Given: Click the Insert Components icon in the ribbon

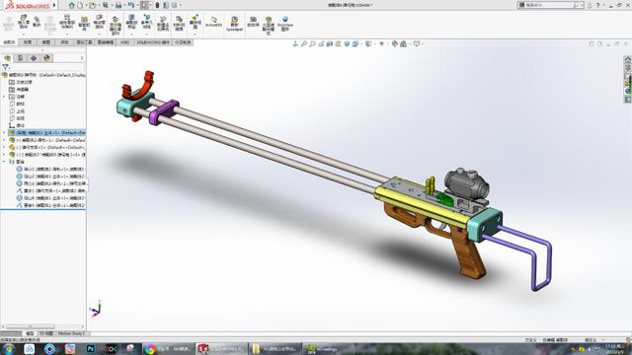Looking at the screenshot, I should click(x=24, y=21).
